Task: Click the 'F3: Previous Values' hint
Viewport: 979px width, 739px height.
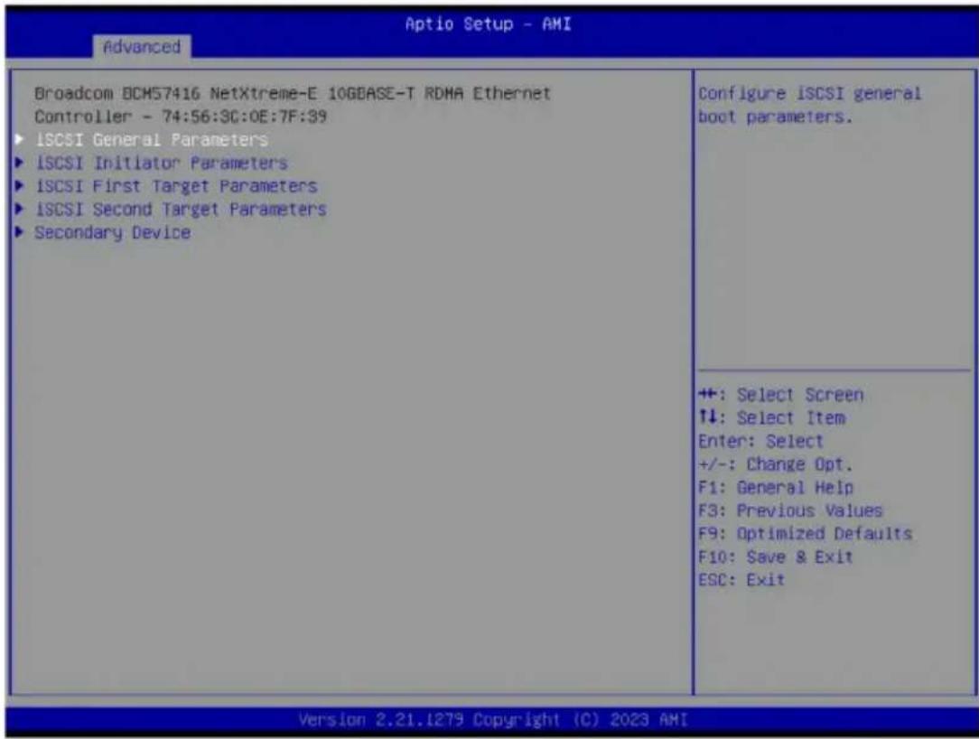Action: (790, 510)
